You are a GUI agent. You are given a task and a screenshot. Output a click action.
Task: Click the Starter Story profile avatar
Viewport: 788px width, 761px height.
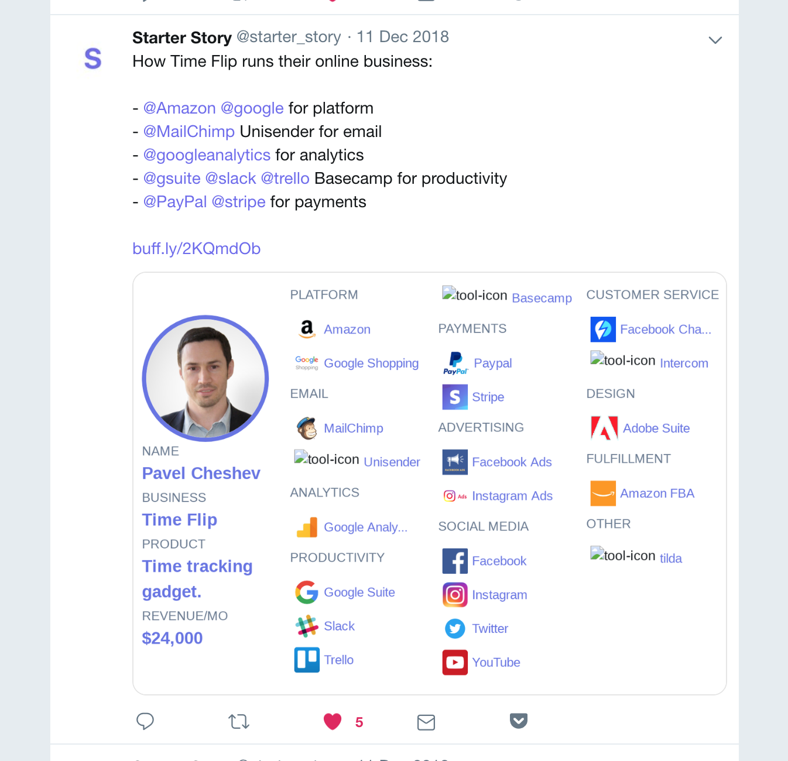92,59
